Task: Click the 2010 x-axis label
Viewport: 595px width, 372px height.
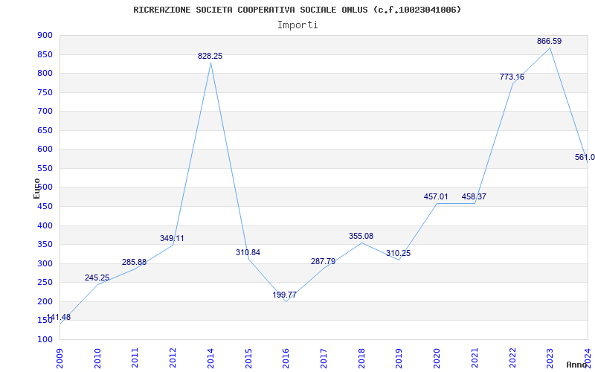Action: click(x=97, y=359)
